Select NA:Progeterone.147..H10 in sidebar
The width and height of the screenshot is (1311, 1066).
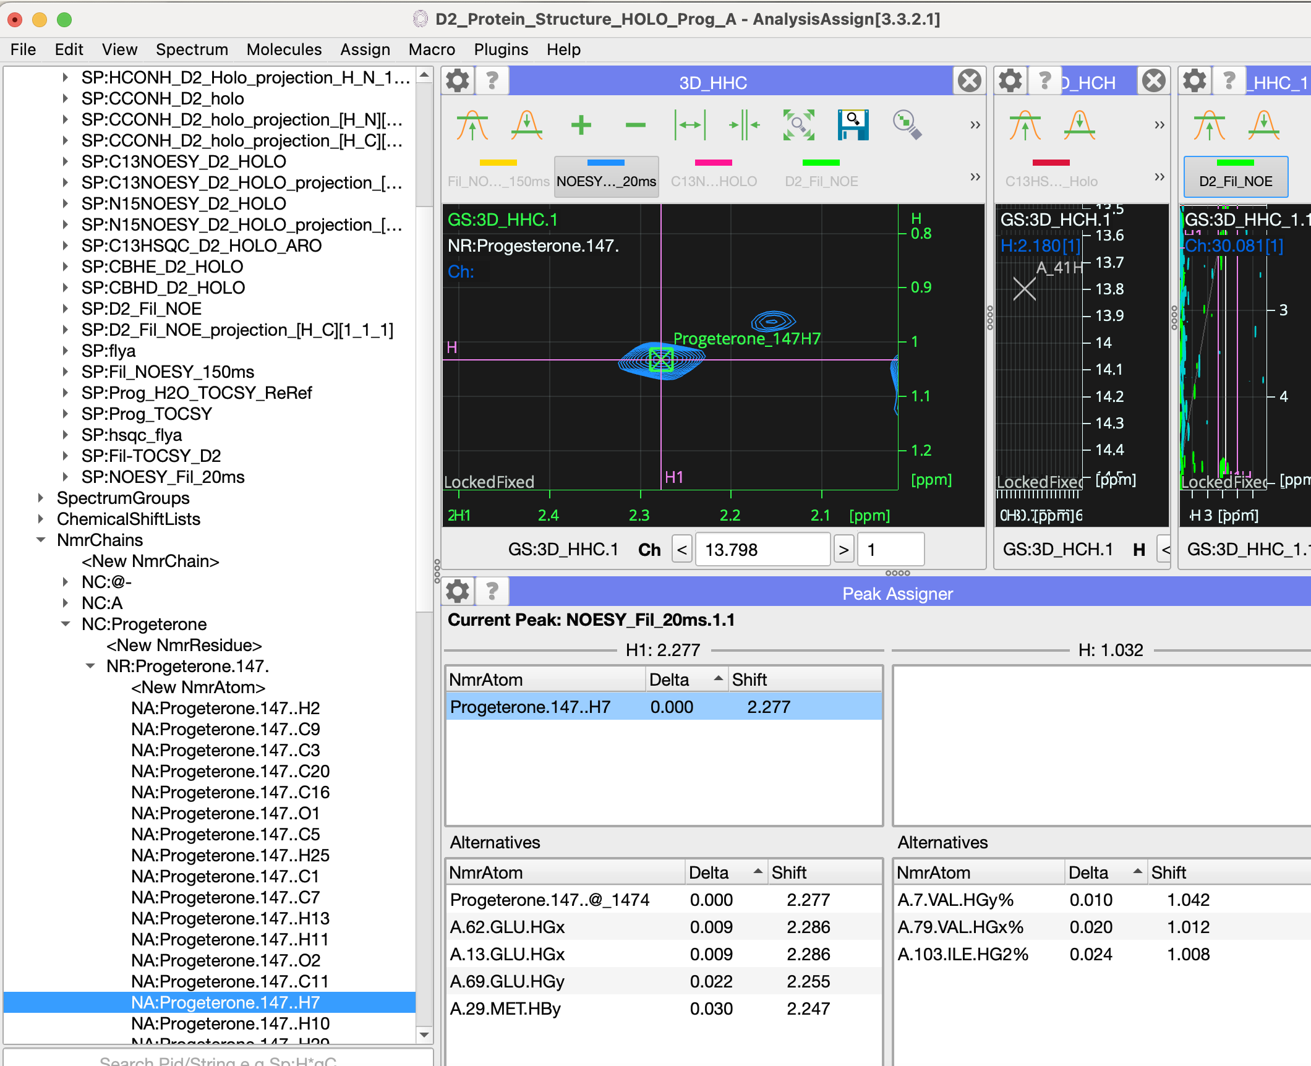pos(230,1023)
